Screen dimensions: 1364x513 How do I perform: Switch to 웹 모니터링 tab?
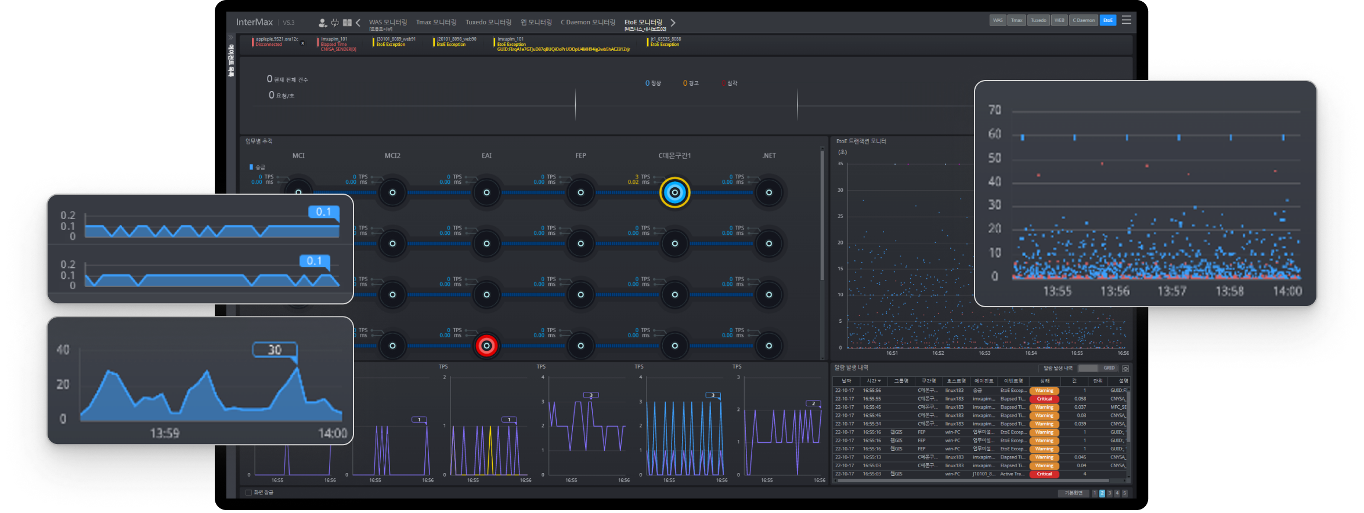coord(536,23)
